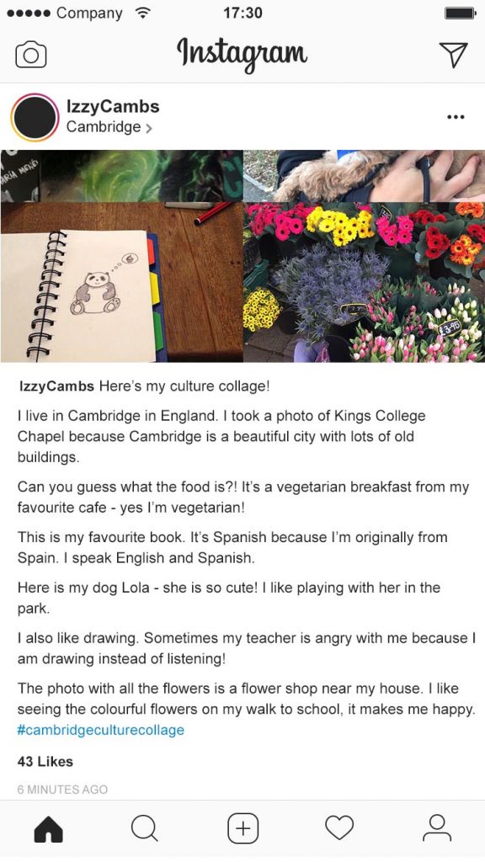Go to the Home feed tab
The height and width of the screenshot is (862, 485).
[48, 828]
